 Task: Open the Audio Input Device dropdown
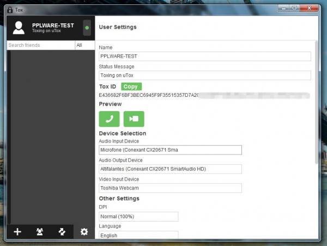click(171, 150)
